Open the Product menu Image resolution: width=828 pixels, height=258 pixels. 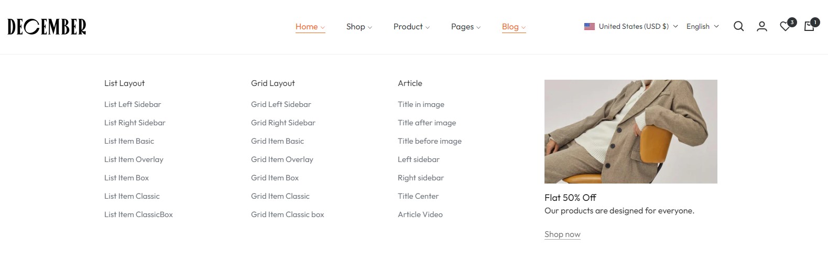(411, 27)
